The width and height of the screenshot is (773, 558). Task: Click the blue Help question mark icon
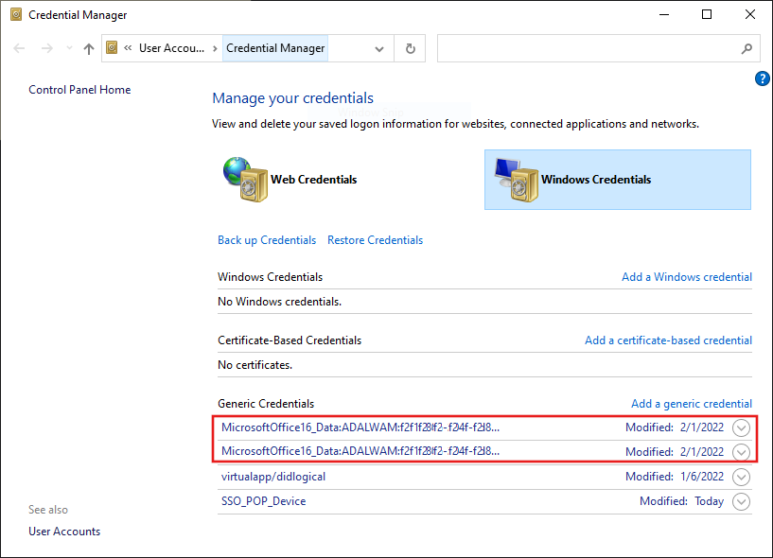pos(763,78)
